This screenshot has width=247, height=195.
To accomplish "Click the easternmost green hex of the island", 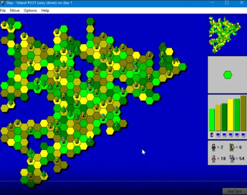I will [183, 67].
